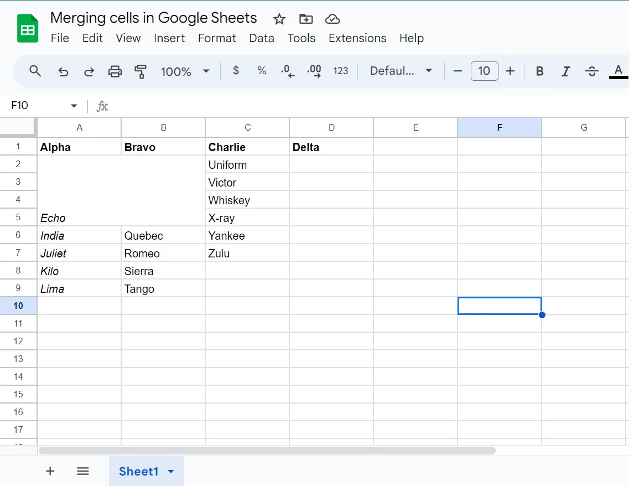Search the menus with magnifier icon
Screen dimensions: 629x486
tap(35, 71)
